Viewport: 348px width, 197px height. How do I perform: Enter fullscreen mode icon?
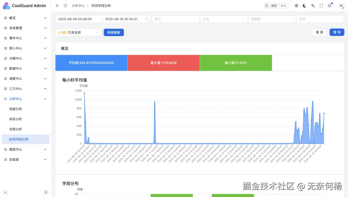[x=321, y=6]
